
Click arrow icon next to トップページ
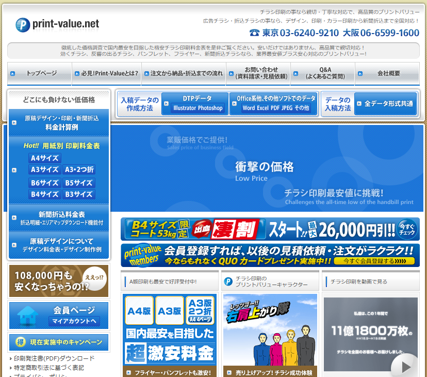(12, 74)
